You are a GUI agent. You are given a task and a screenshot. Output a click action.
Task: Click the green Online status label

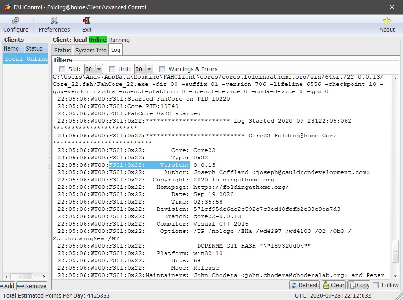[x=97, y=40]
